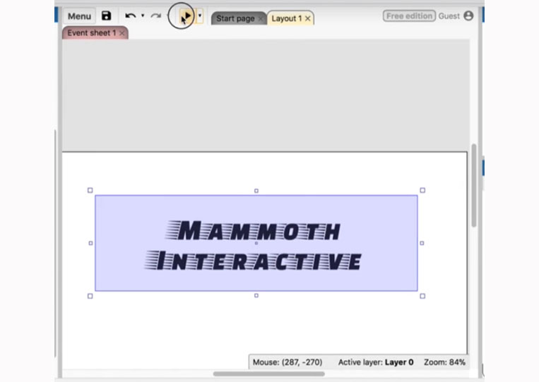The width and height of the screenshot is (539, 382).
Task: Close the Start page tab
Action: (x=261, y=19)
